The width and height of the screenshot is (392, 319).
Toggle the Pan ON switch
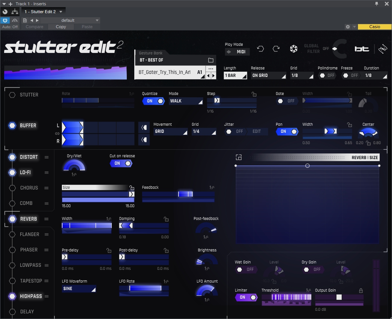pos(287,132)
